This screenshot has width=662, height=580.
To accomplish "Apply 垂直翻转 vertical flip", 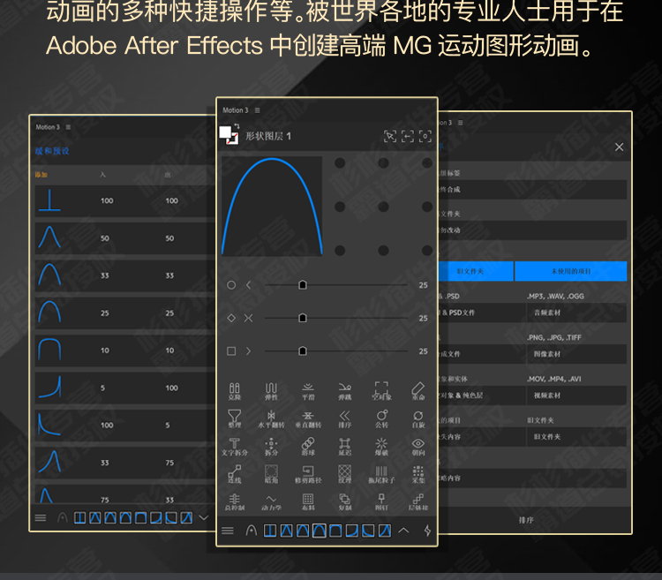I will (x=308, y=418).
